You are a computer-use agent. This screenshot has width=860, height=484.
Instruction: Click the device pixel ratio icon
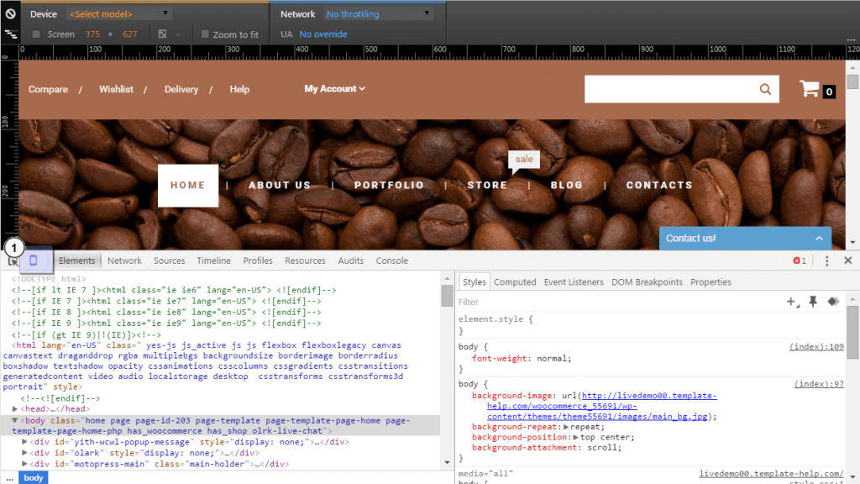click(162, 34)
